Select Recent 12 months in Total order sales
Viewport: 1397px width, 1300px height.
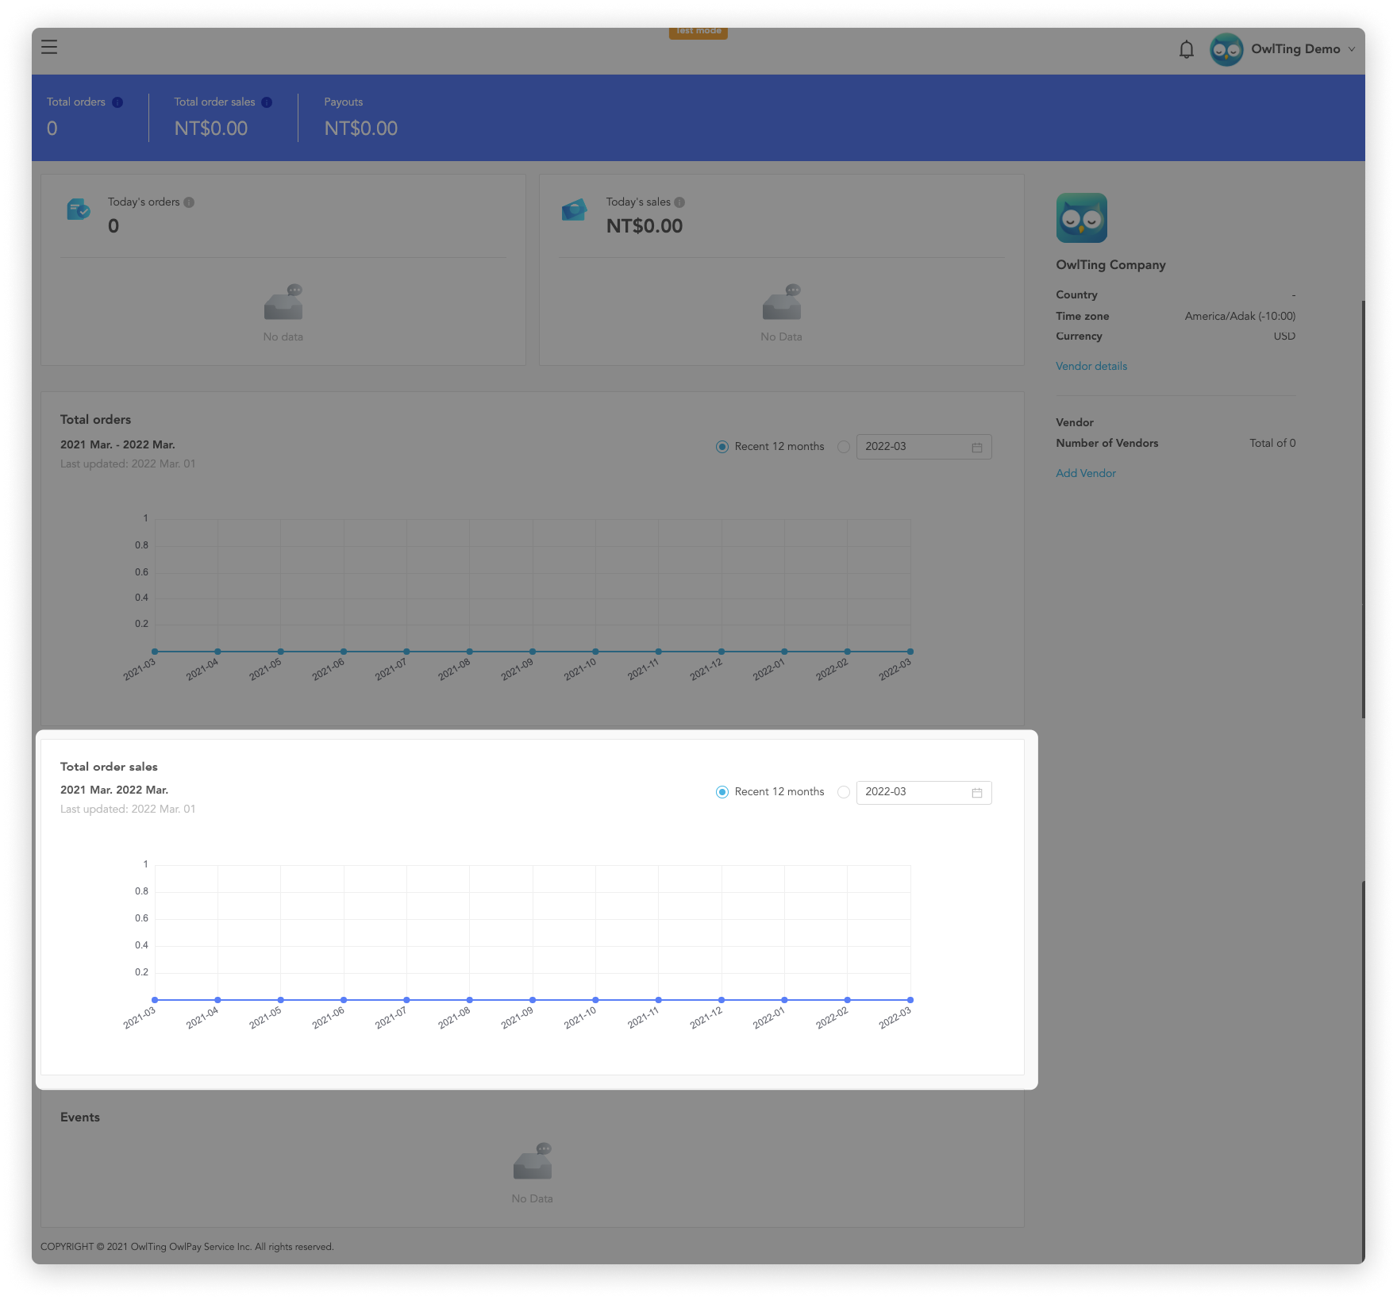coord(722,792)
